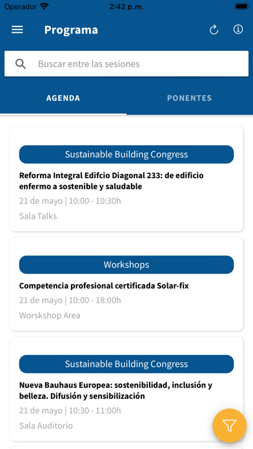253x449 pixels.
Task: Tap the Programa header title
Action: (71, 30)
